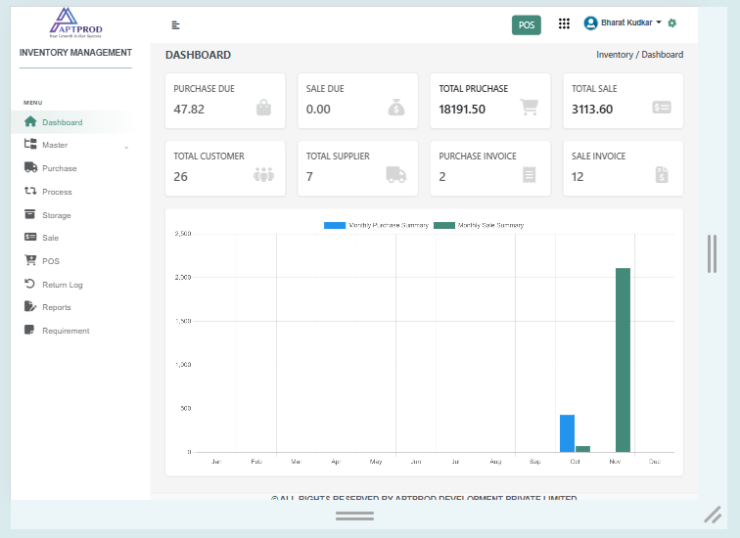The image size is (740, 538).
Task: Click the Inventory breadcrumb link
Action: (615, 55)
